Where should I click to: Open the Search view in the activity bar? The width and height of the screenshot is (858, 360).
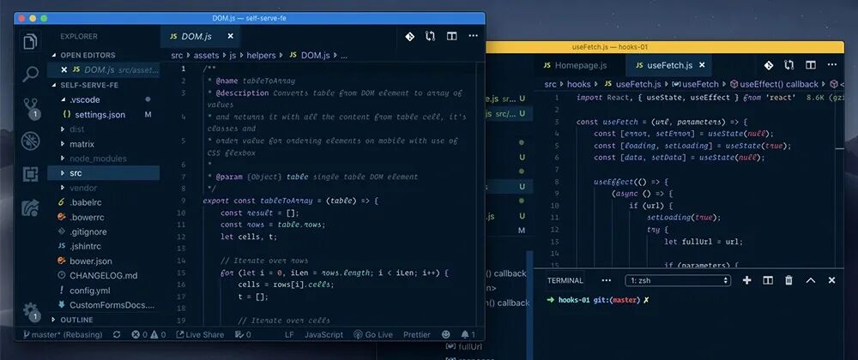(30, 73)
